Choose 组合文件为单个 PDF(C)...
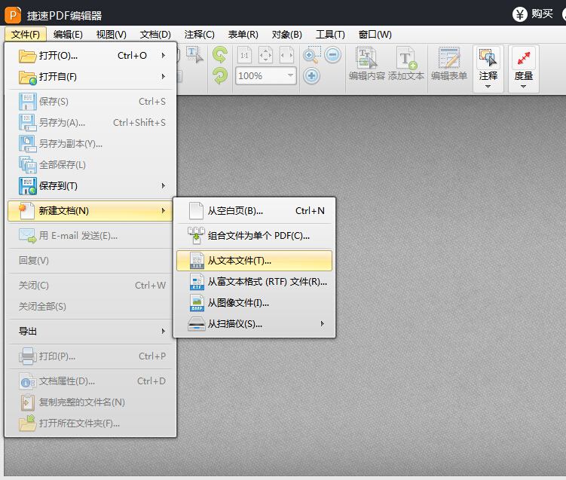Image resolution: width=566 pixels, height=480 pixels. click(x=254, y=236)
